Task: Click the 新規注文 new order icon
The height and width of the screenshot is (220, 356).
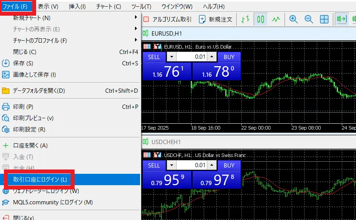Action: coord(215,19)
